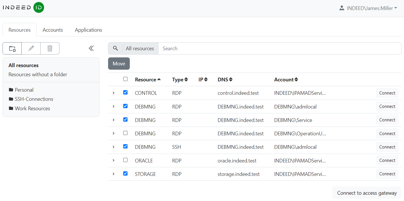Expand the STORAGE resource row details

114,174
